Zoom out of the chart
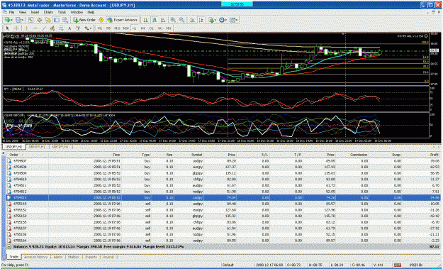443x269 pixels. pyautogui.click(x=181, y=20)
